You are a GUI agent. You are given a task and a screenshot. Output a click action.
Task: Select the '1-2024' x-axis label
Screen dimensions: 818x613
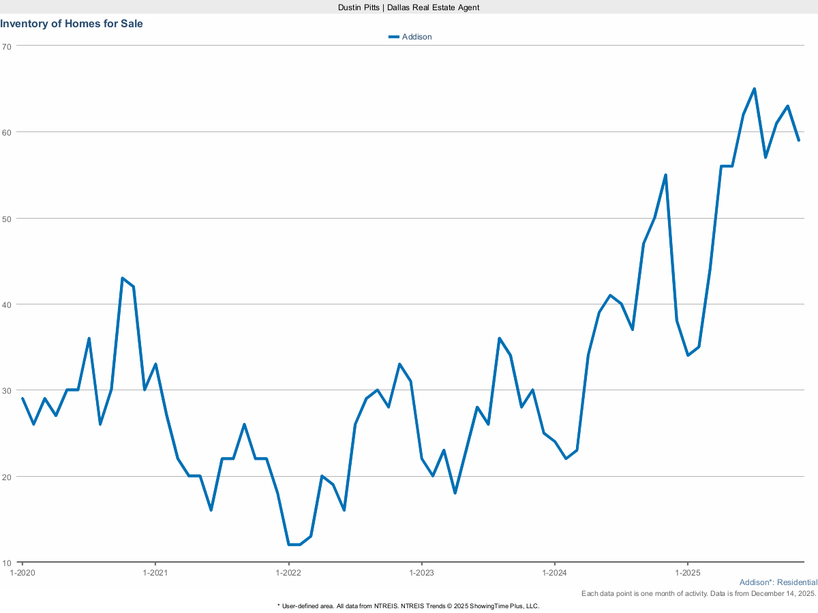point(556,573)
